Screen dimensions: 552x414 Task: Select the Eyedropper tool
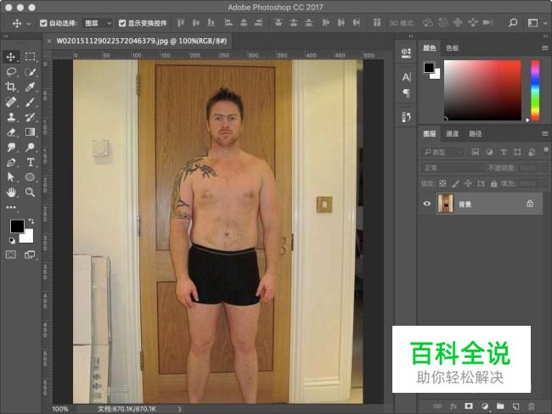tap(30, 87)
